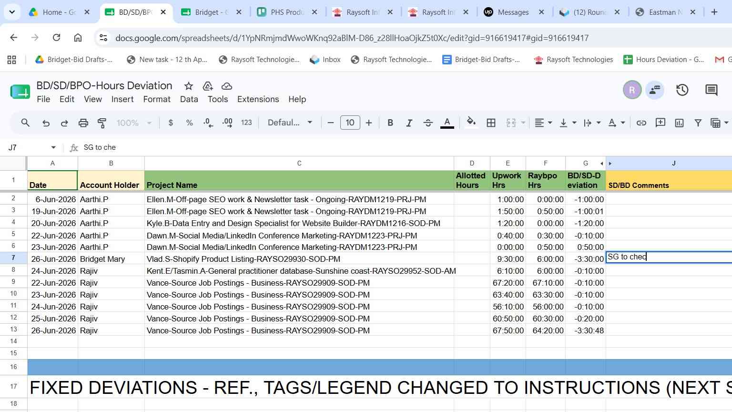The image size is (732, 412).
Task: Expand the zoom 100% dropdown
Action: click(134, 123)
